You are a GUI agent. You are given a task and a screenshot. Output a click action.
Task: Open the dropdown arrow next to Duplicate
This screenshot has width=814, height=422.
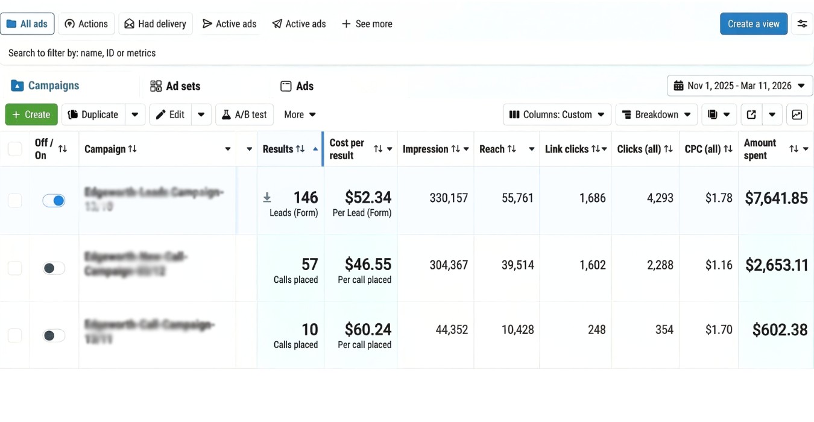coord(135,115)
